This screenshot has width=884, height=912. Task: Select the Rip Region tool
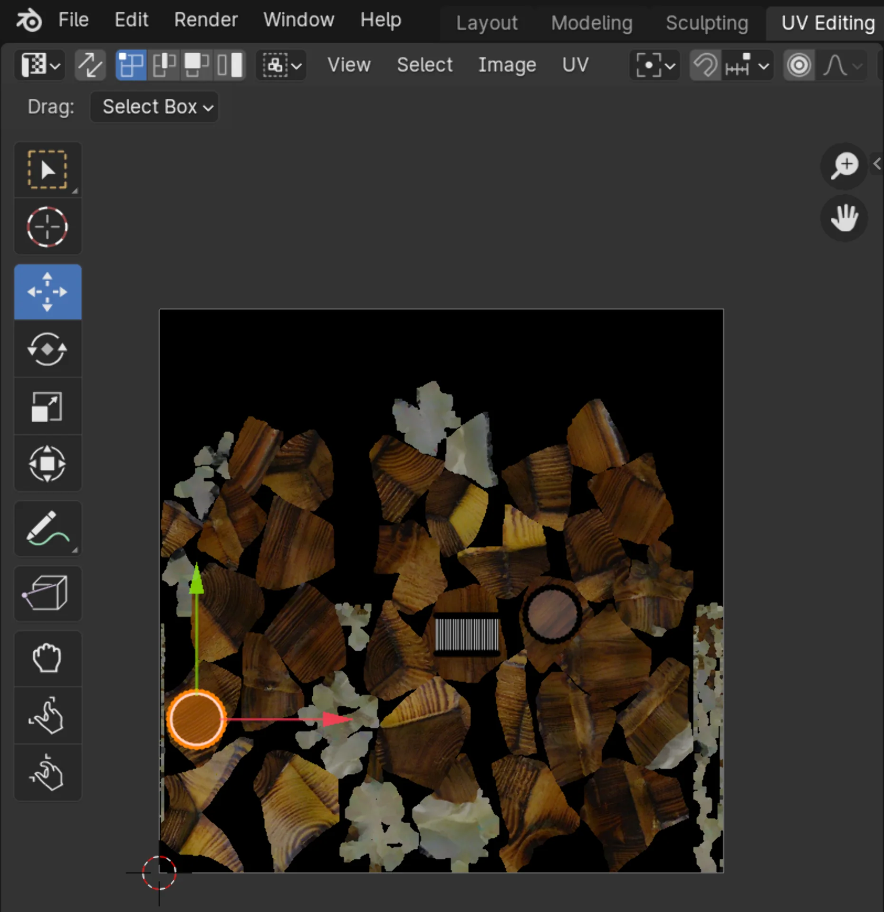[x=48, y=593]
